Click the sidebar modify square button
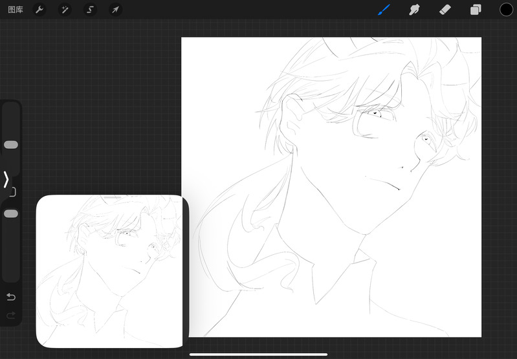This screenshot has height=359, width=517. 13,192
